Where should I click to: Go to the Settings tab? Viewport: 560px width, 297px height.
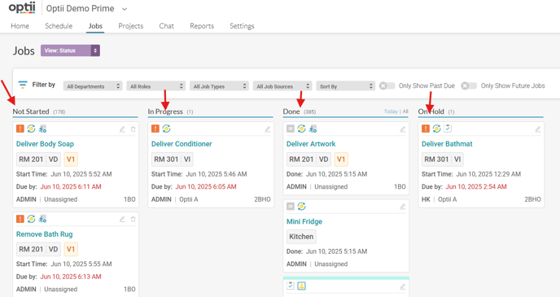(x=242, y=26)
